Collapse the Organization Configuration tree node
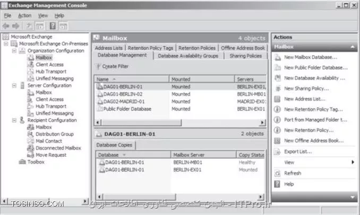Image resolution: width=360 pixels, height=215 pixels. [x=14, y=51]
